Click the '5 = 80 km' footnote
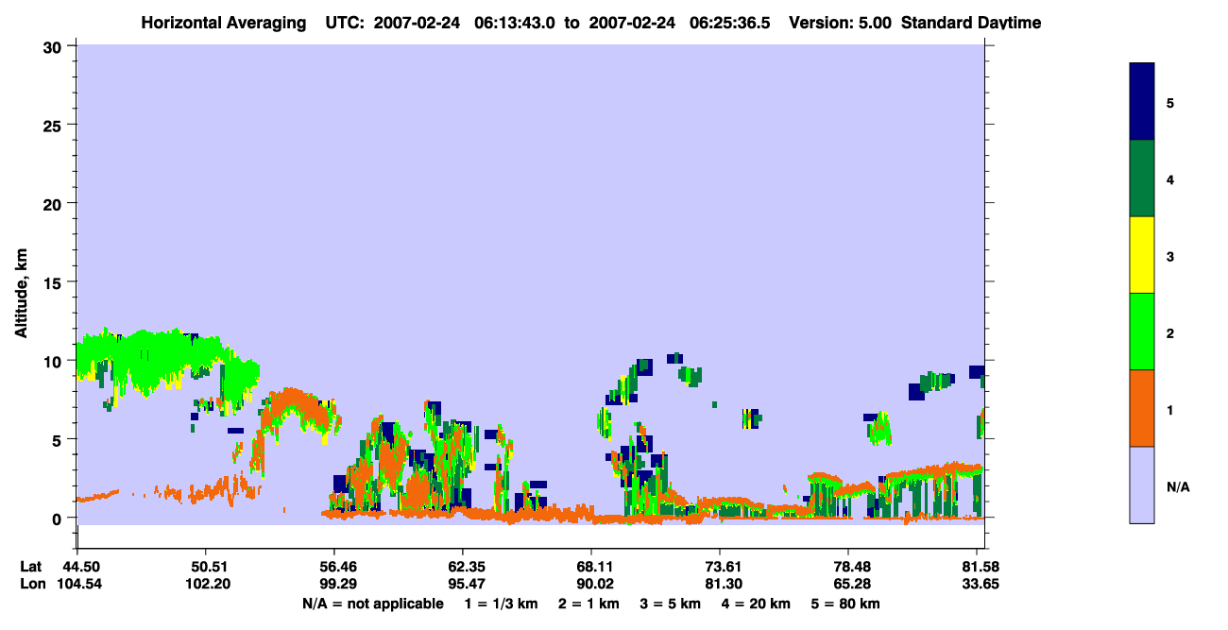The image size is (1228, 630). [846, 604]
